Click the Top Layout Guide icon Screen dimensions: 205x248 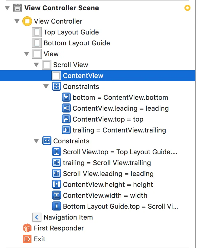coord(37,32)
